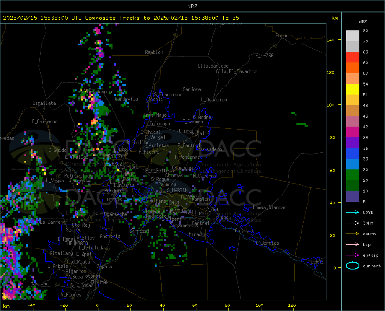Pick the bright green 20-30 dBZ swatch
385x311 pixels.
coord(352,175)
